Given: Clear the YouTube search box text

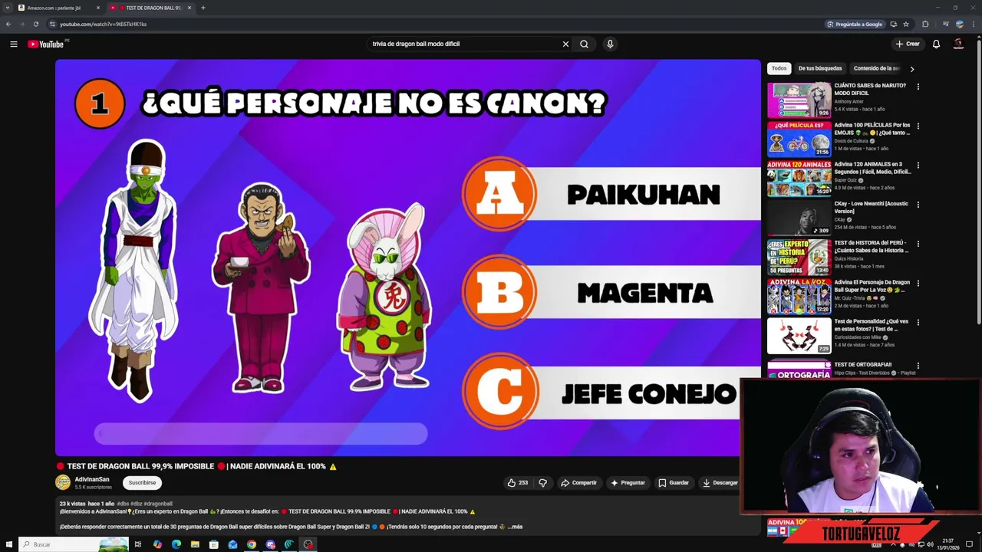Looking at the screenshot, I should pyautogui.click(x=565, y=44).
